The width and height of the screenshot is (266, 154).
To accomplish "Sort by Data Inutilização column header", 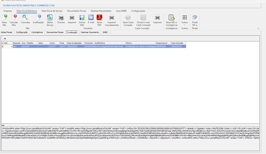I will point(75,43).
